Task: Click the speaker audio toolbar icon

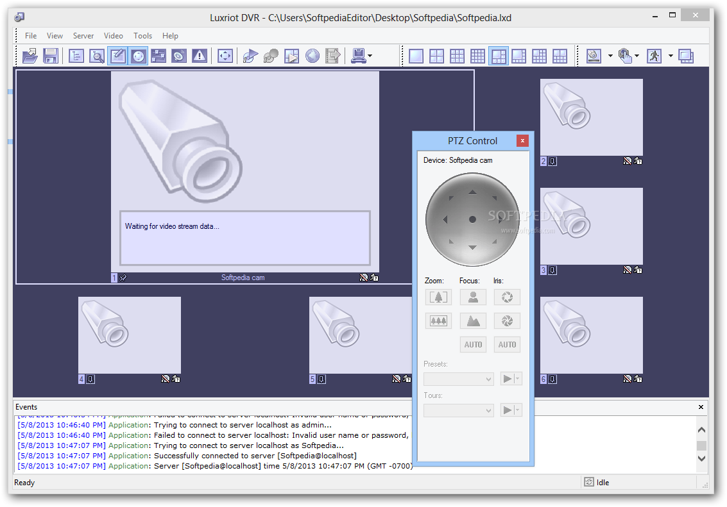Action: 179,56
